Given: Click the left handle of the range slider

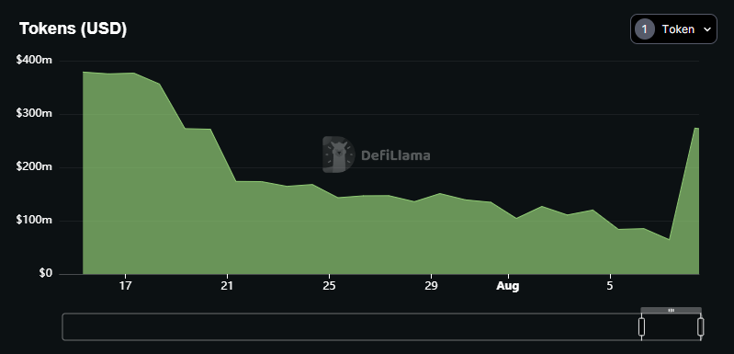Looking at the screenshot, I should 641,326.
